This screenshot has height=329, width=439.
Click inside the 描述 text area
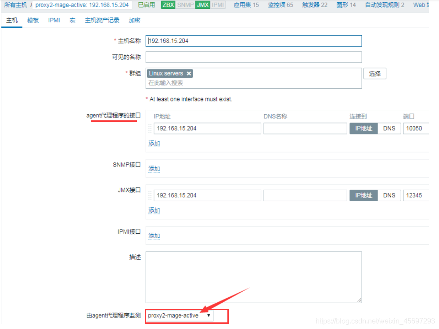(254, 277)
